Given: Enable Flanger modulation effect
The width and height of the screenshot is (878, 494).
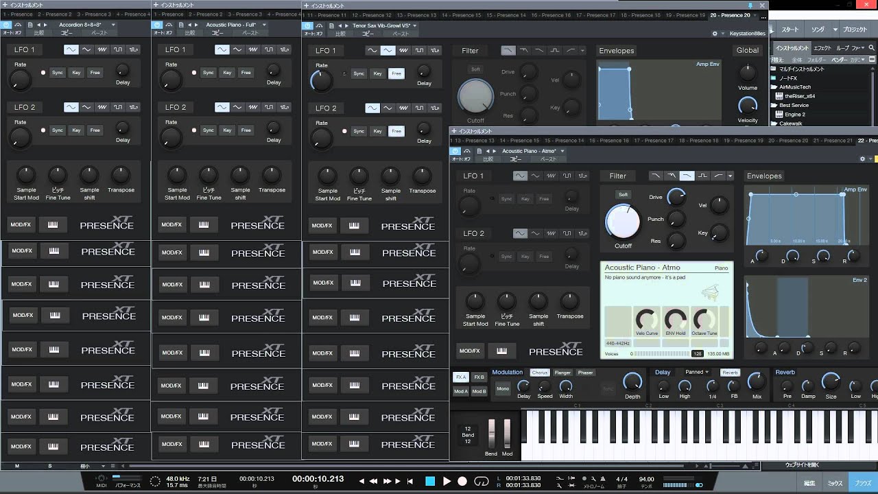Looking at the screenshot, I should [562, 373].
